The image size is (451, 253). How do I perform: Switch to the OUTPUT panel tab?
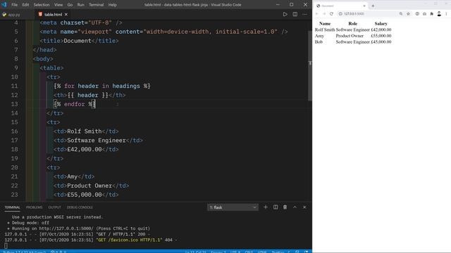(55, 207)
